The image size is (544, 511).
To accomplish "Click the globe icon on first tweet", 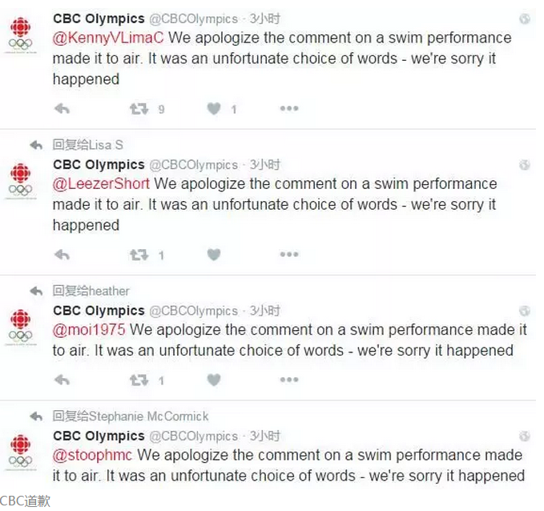I will 524,18.
